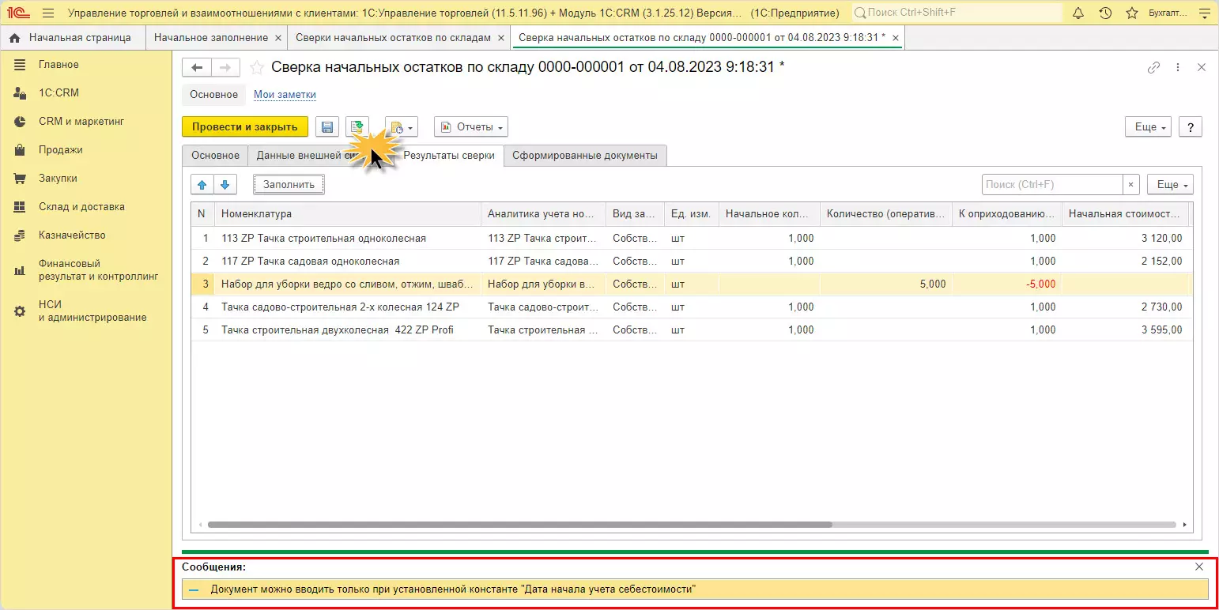This screenshot has width=1219, height=610.
Task: Open the create-based-on dropdown
Action: pyautogui.click(x=401, y=127)
